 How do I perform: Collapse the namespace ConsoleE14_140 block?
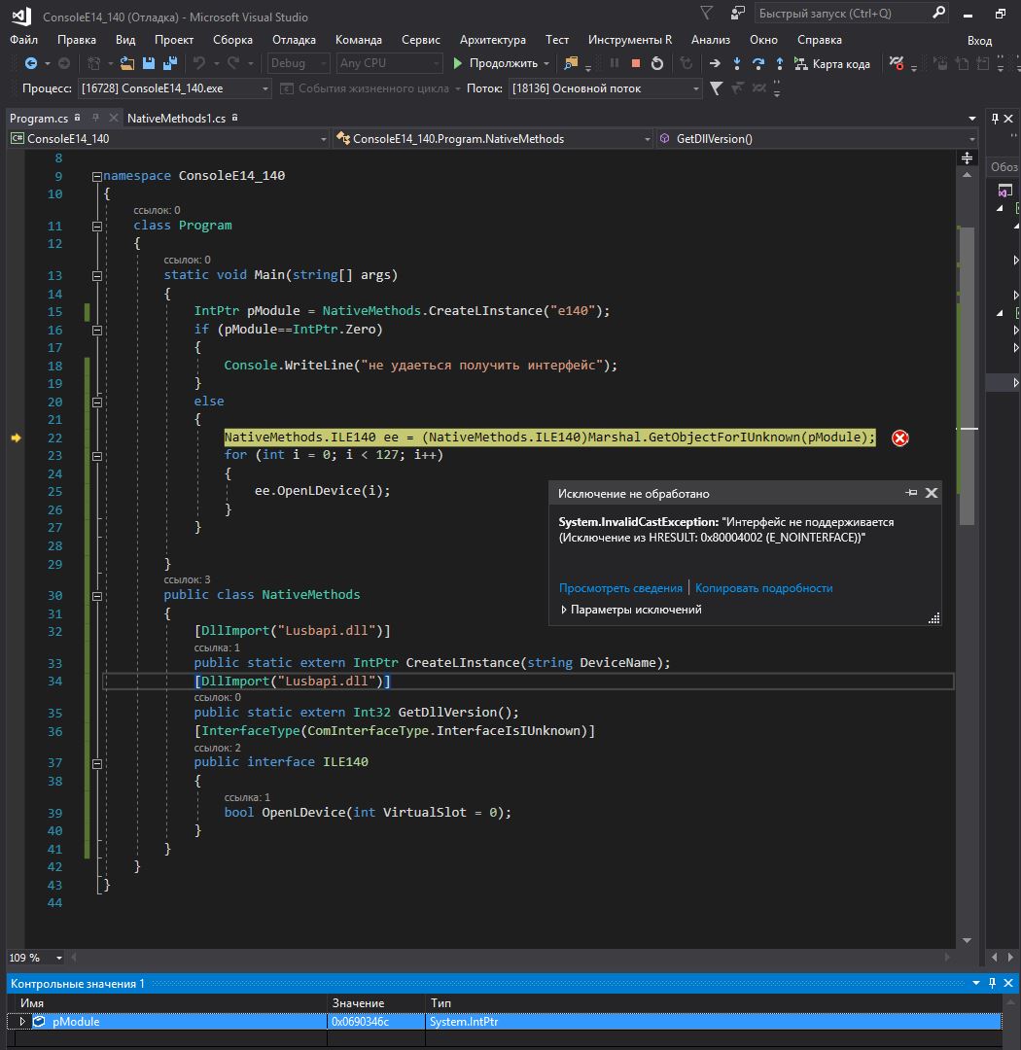[97, 177]
